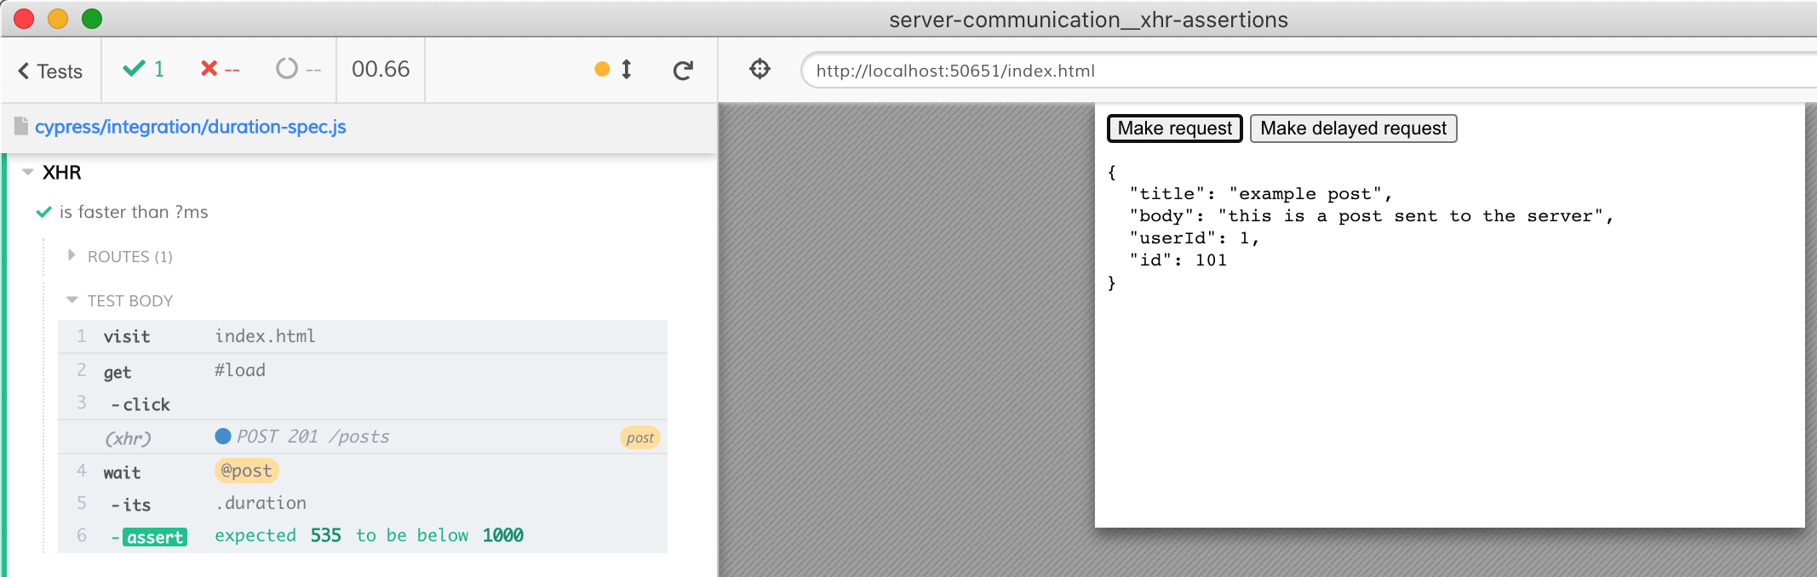Screen dimensions: 1817x577
Task: Expand the ROUTES (1) section
Action: (129, 257)
